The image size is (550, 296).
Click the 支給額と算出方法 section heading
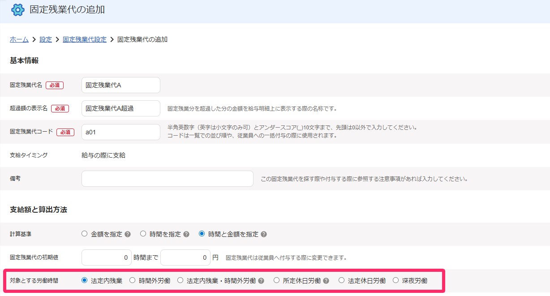(39, 210)
